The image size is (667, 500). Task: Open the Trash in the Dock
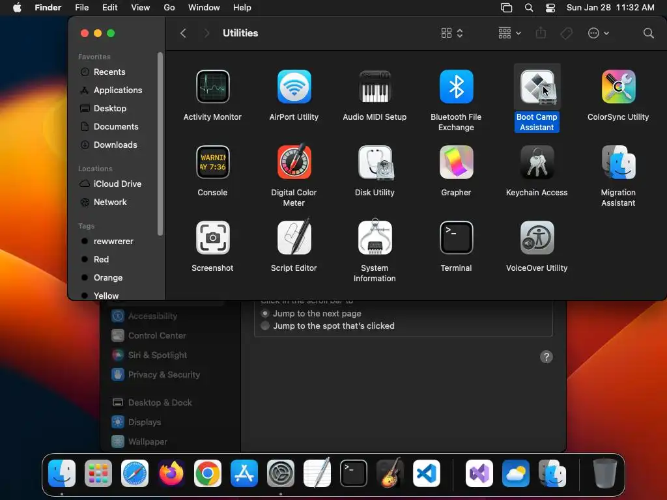coord(605,473)
